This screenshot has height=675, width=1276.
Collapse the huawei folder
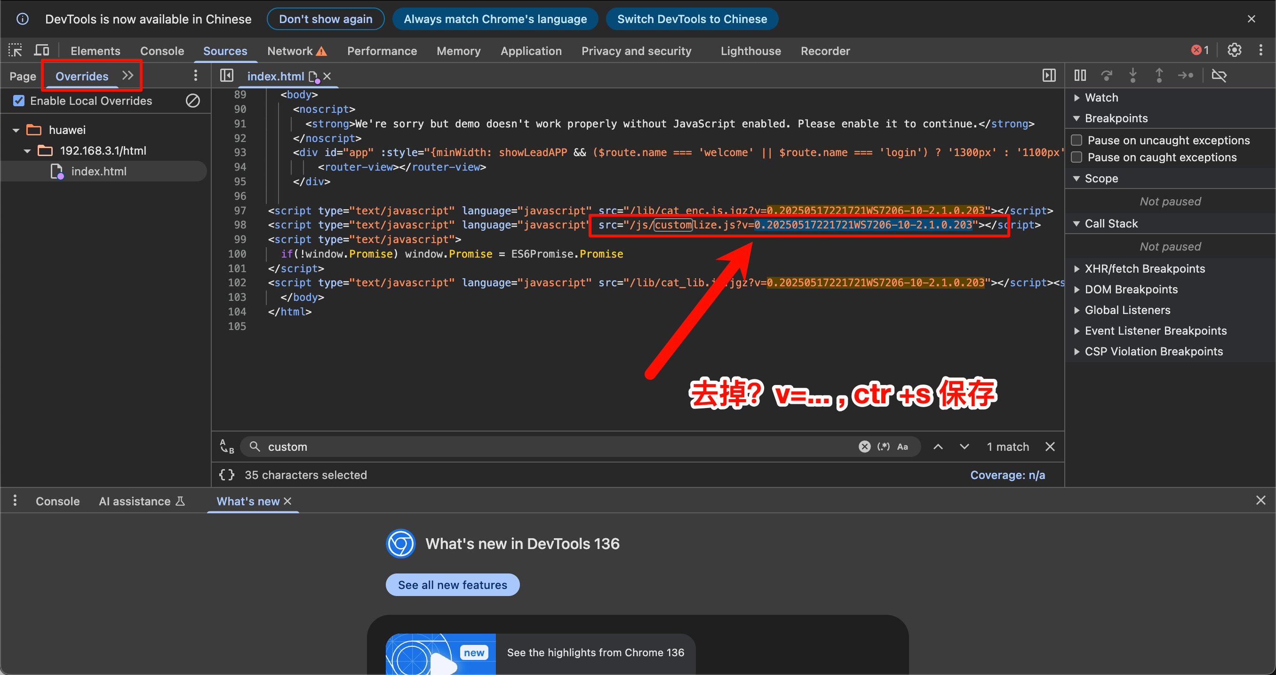pos(16,130)
